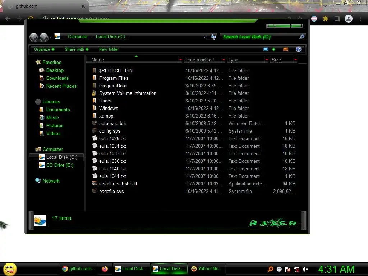
Task: Select the Program Files folder icon
Action: click(x=95, y=78)
